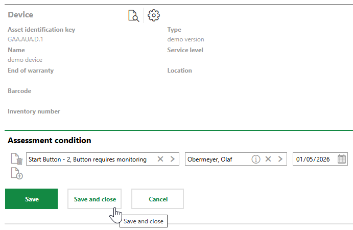Click the Assessment condition heading
The width and height of the screenshot is (353, 230).
click(50, 140)
